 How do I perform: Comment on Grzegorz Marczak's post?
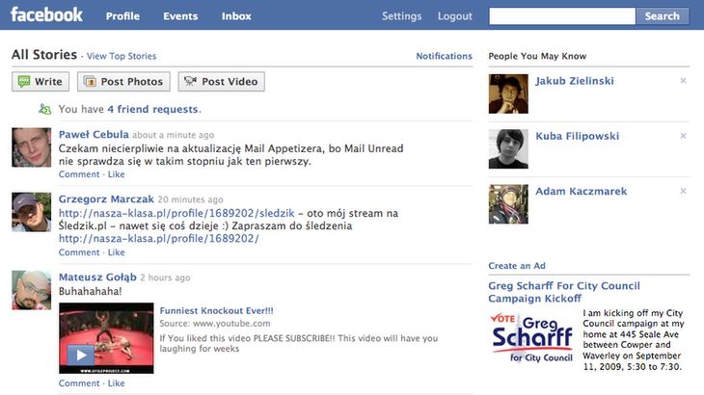point(79,252)
